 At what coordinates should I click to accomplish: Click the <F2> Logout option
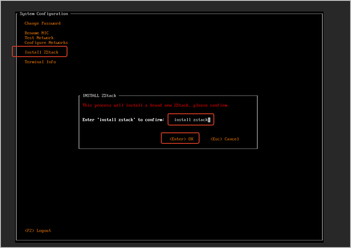[x=38, y=230]
